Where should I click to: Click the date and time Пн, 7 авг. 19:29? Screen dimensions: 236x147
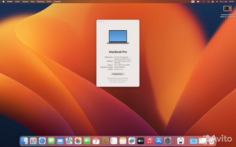click(x=227, y=2)
